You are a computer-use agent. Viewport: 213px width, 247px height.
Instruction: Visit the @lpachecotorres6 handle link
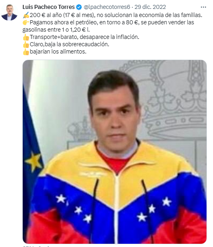pyautogui.click(x=107, y=7)
